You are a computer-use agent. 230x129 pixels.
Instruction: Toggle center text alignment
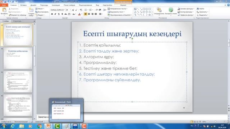(89, 14)
